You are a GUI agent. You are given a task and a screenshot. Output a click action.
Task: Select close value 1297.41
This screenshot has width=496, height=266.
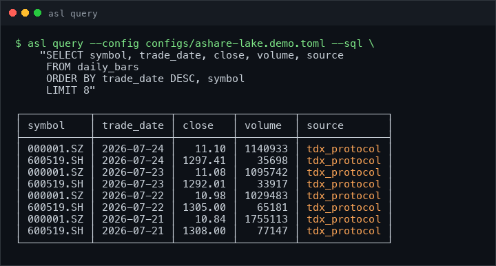[x=205, y=161]
